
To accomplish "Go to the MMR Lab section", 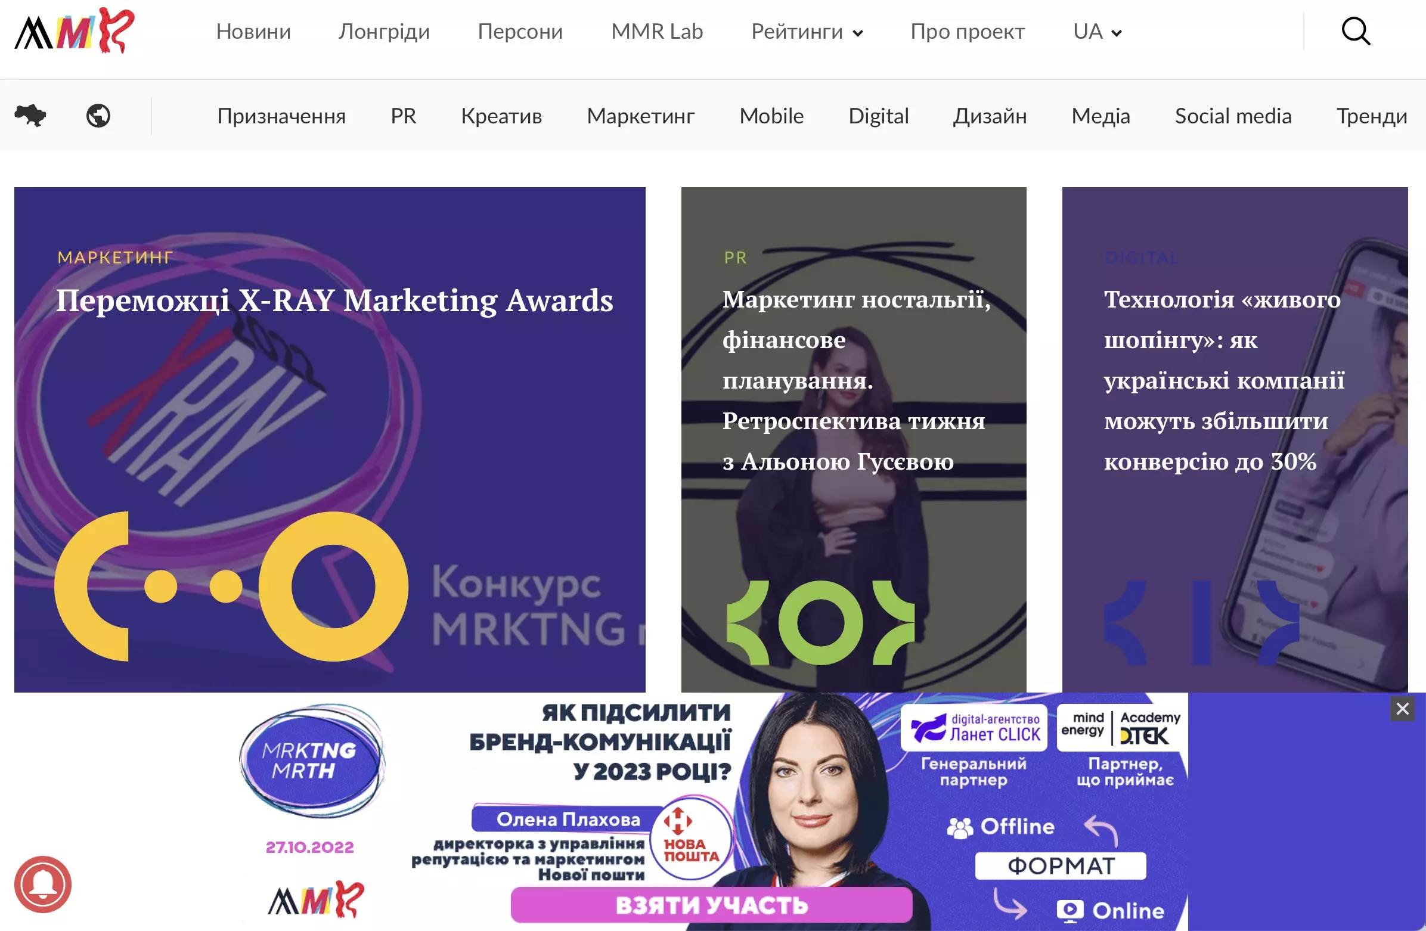I will tap(657, 31).
